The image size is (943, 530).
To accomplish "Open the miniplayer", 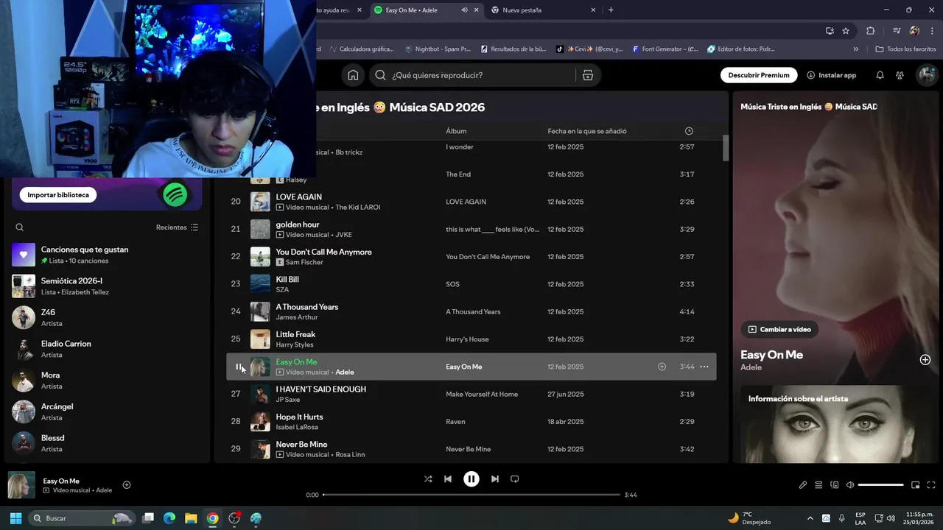I will coord(916,485).
